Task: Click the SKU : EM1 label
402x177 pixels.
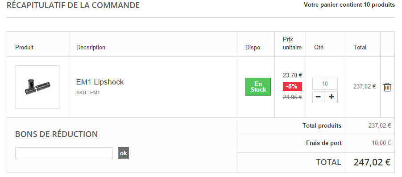Action: tap(88, 93)
